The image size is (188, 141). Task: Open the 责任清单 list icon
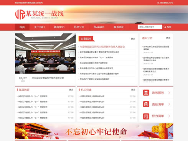tap(146, 104)
